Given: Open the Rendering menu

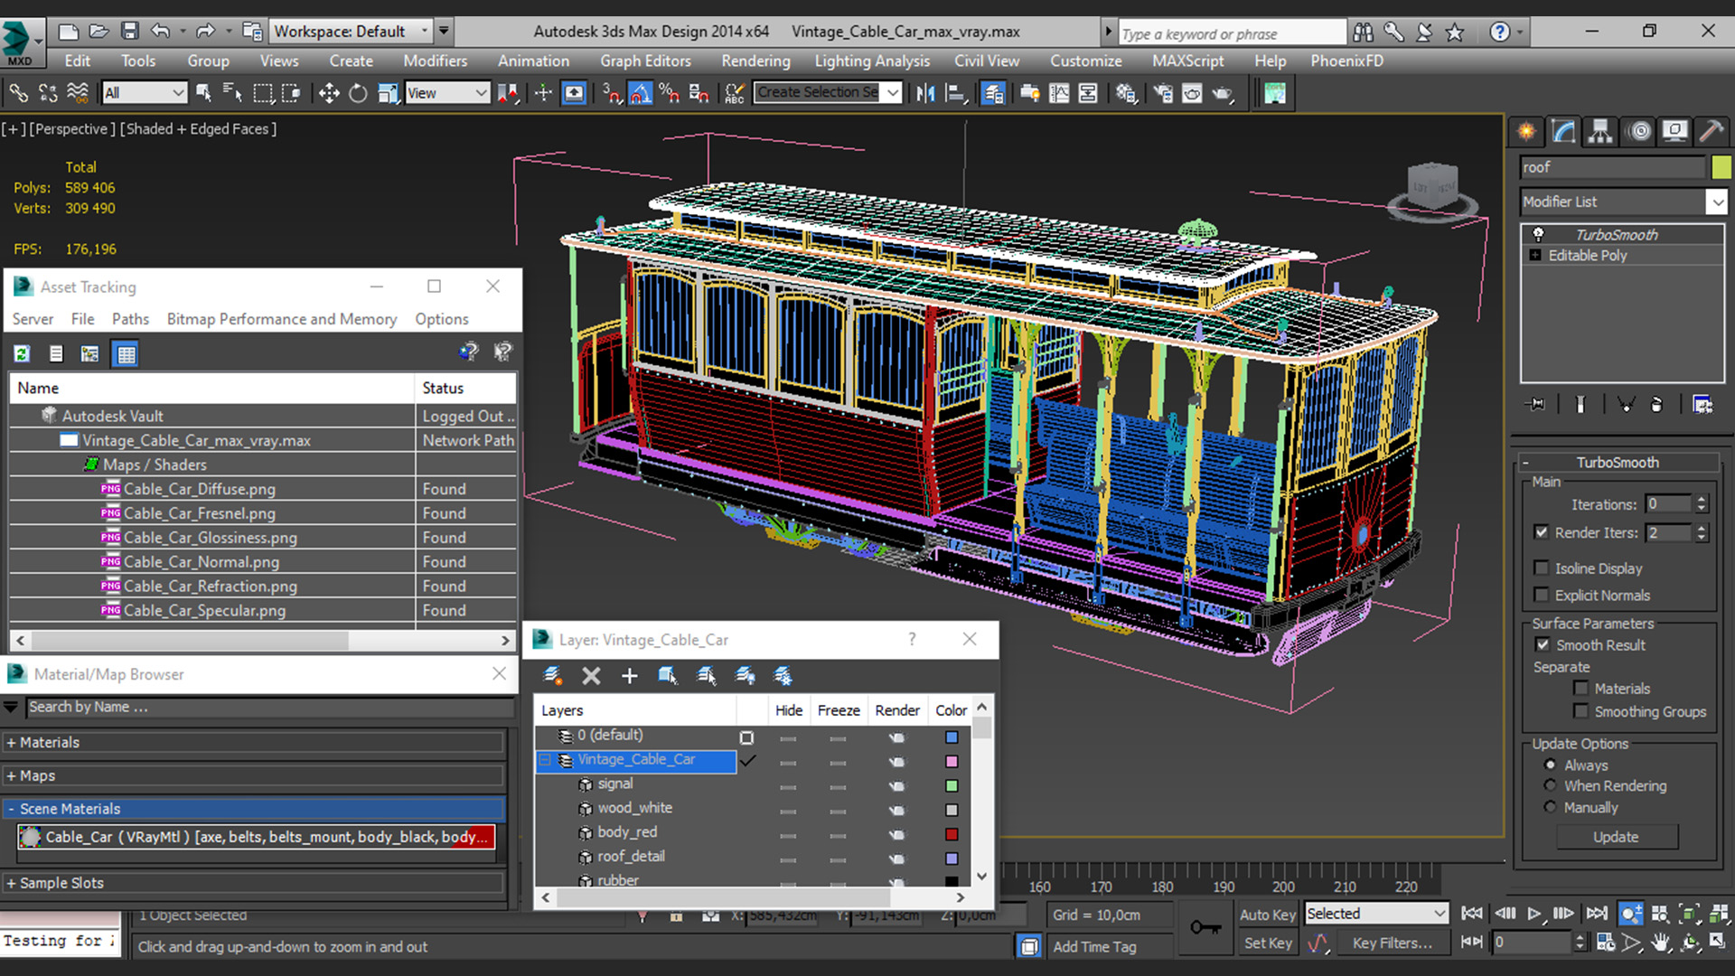Looking at the screenshot, I should [755, 61].
